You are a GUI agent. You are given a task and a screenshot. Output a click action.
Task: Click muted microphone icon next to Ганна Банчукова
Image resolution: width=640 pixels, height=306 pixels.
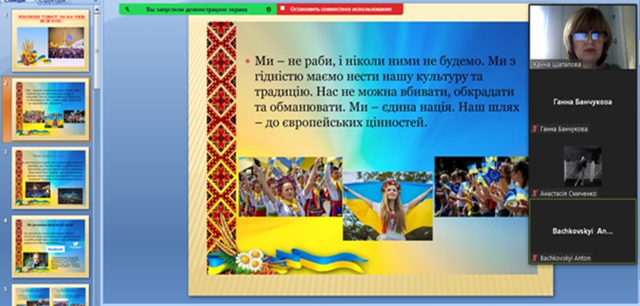click(534, 129)
